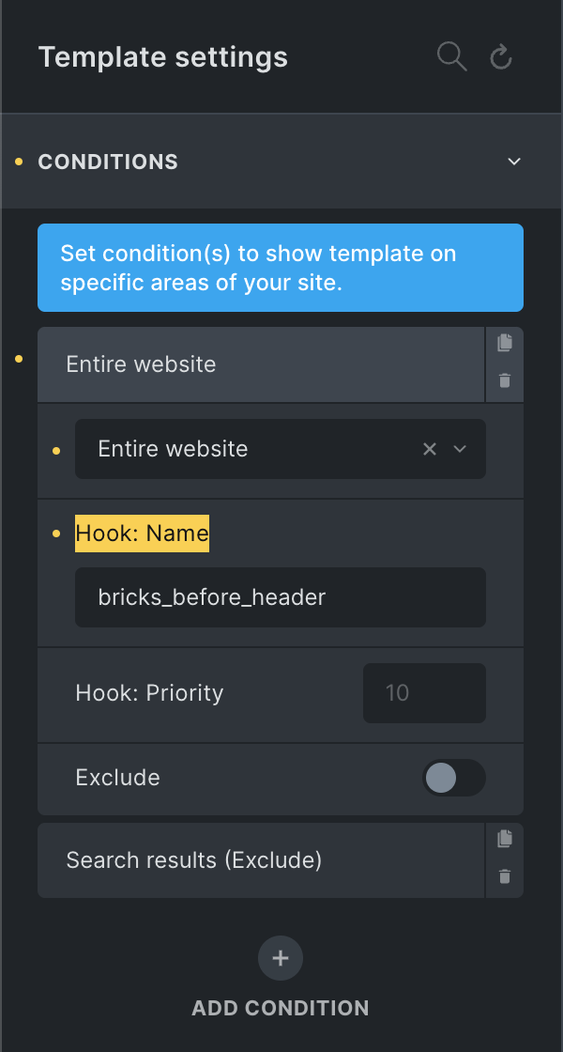The image size is (563, 1052).
Task: Toggle the Exclude switch on
Action: [x=453, y=778]
